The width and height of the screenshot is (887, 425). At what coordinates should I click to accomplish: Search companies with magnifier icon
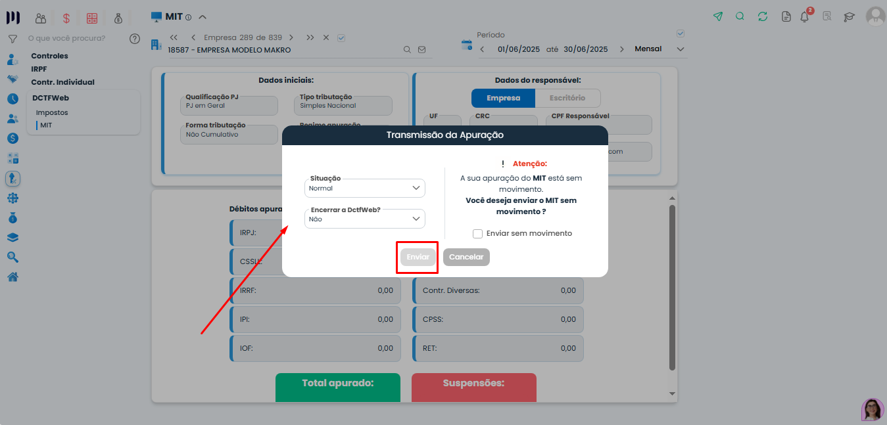pyautogui.click(x=407, y=50)
